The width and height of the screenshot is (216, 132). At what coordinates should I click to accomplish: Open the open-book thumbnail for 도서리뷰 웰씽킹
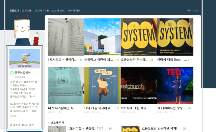[66, 37]
